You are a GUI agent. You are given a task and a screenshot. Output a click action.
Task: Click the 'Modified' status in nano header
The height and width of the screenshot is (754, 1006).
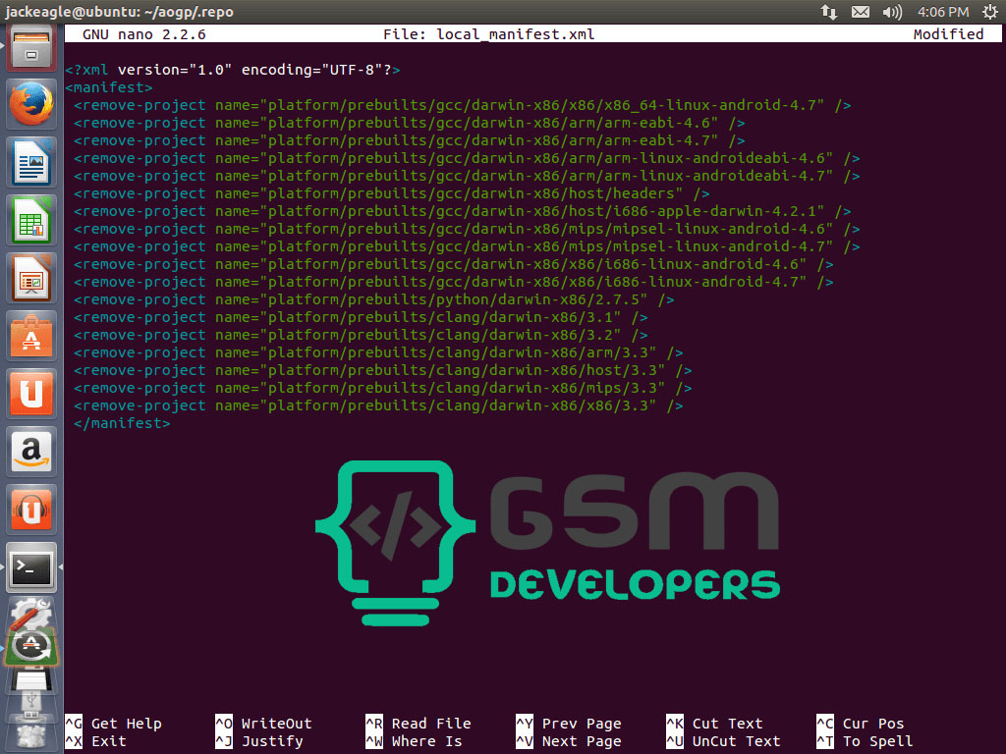(948, 34)
